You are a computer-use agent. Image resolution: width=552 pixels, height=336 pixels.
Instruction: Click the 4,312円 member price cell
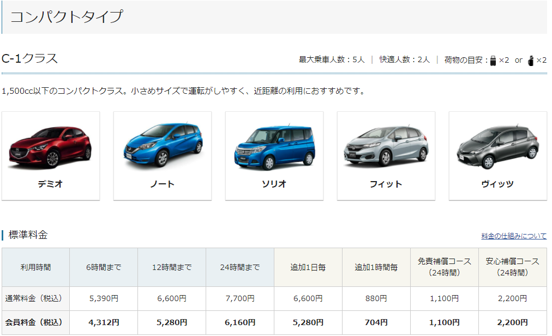point(104,322)
